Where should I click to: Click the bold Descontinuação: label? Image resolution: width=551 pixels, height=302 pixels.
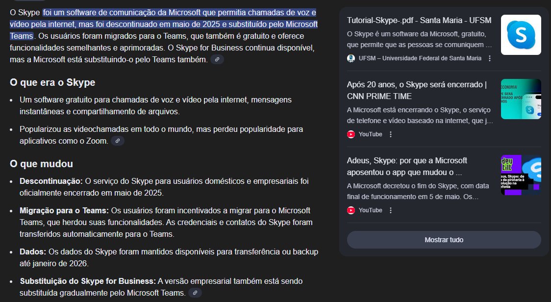pyautogui.click(x=51, y=181)
